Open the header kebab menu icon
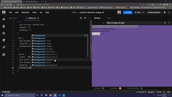The width and height of the screenshot is (172, 97). coord(169,12)
